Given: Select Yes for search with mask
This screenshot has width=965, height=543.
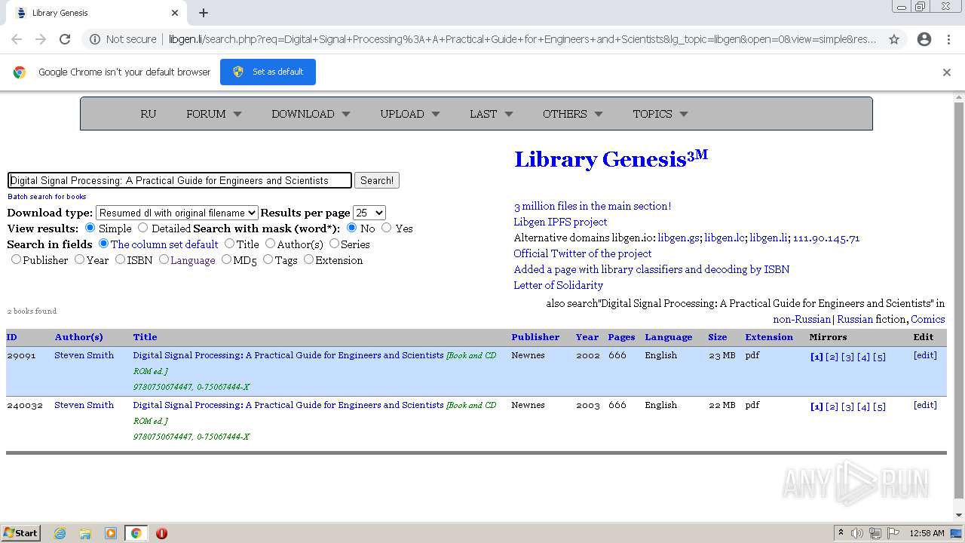Looking at the screenshot, I should click(387, 228).
